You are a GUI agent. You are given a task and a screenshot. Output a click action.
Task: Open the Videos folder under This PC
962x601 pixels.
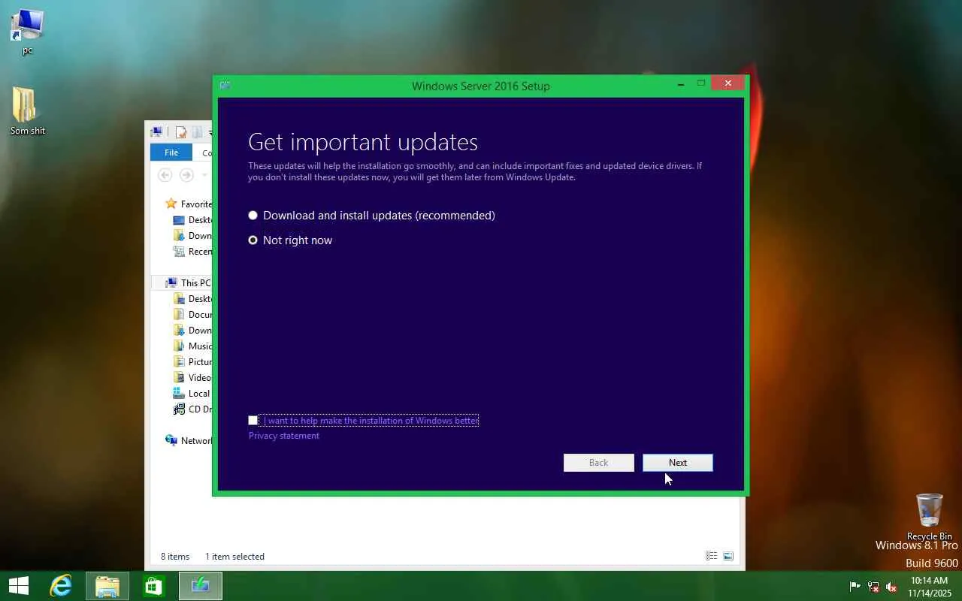pos(193,378)
